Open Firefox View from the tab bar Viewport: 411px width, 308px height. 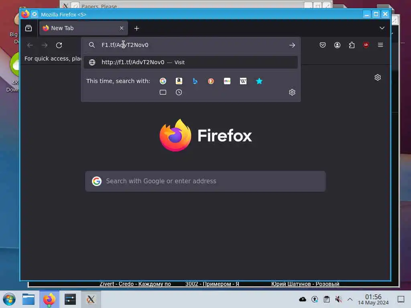tap(28, 28)
